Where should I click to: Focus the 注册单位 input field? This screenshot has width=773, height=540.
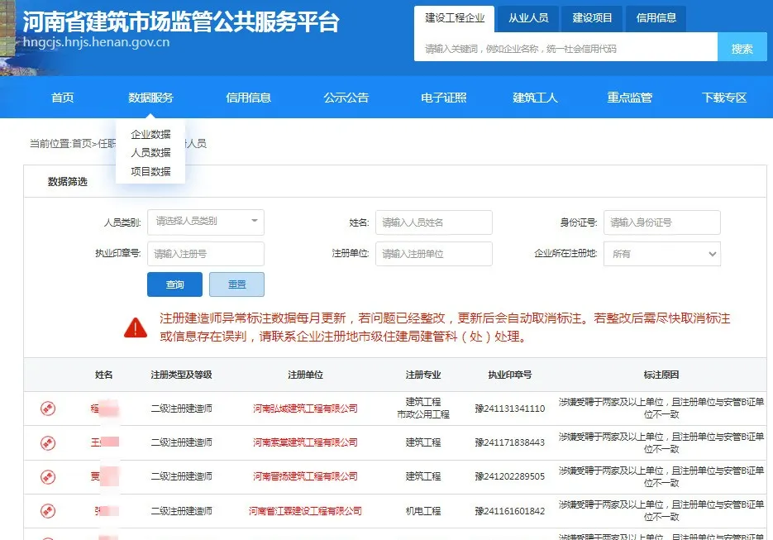click(x=434, y=254)
